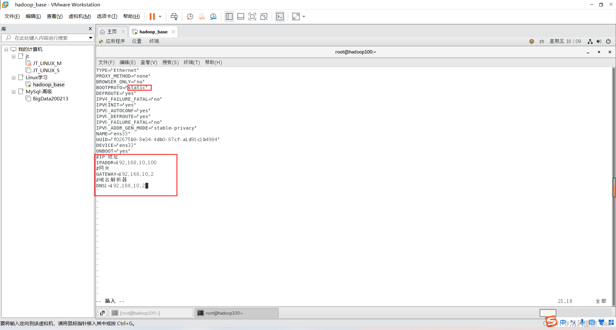The height and width of the screenshot is (330, 616).
Task: Click the terminal vertical scrollbar
Action: pyautogui.click(x=614, y=186)
